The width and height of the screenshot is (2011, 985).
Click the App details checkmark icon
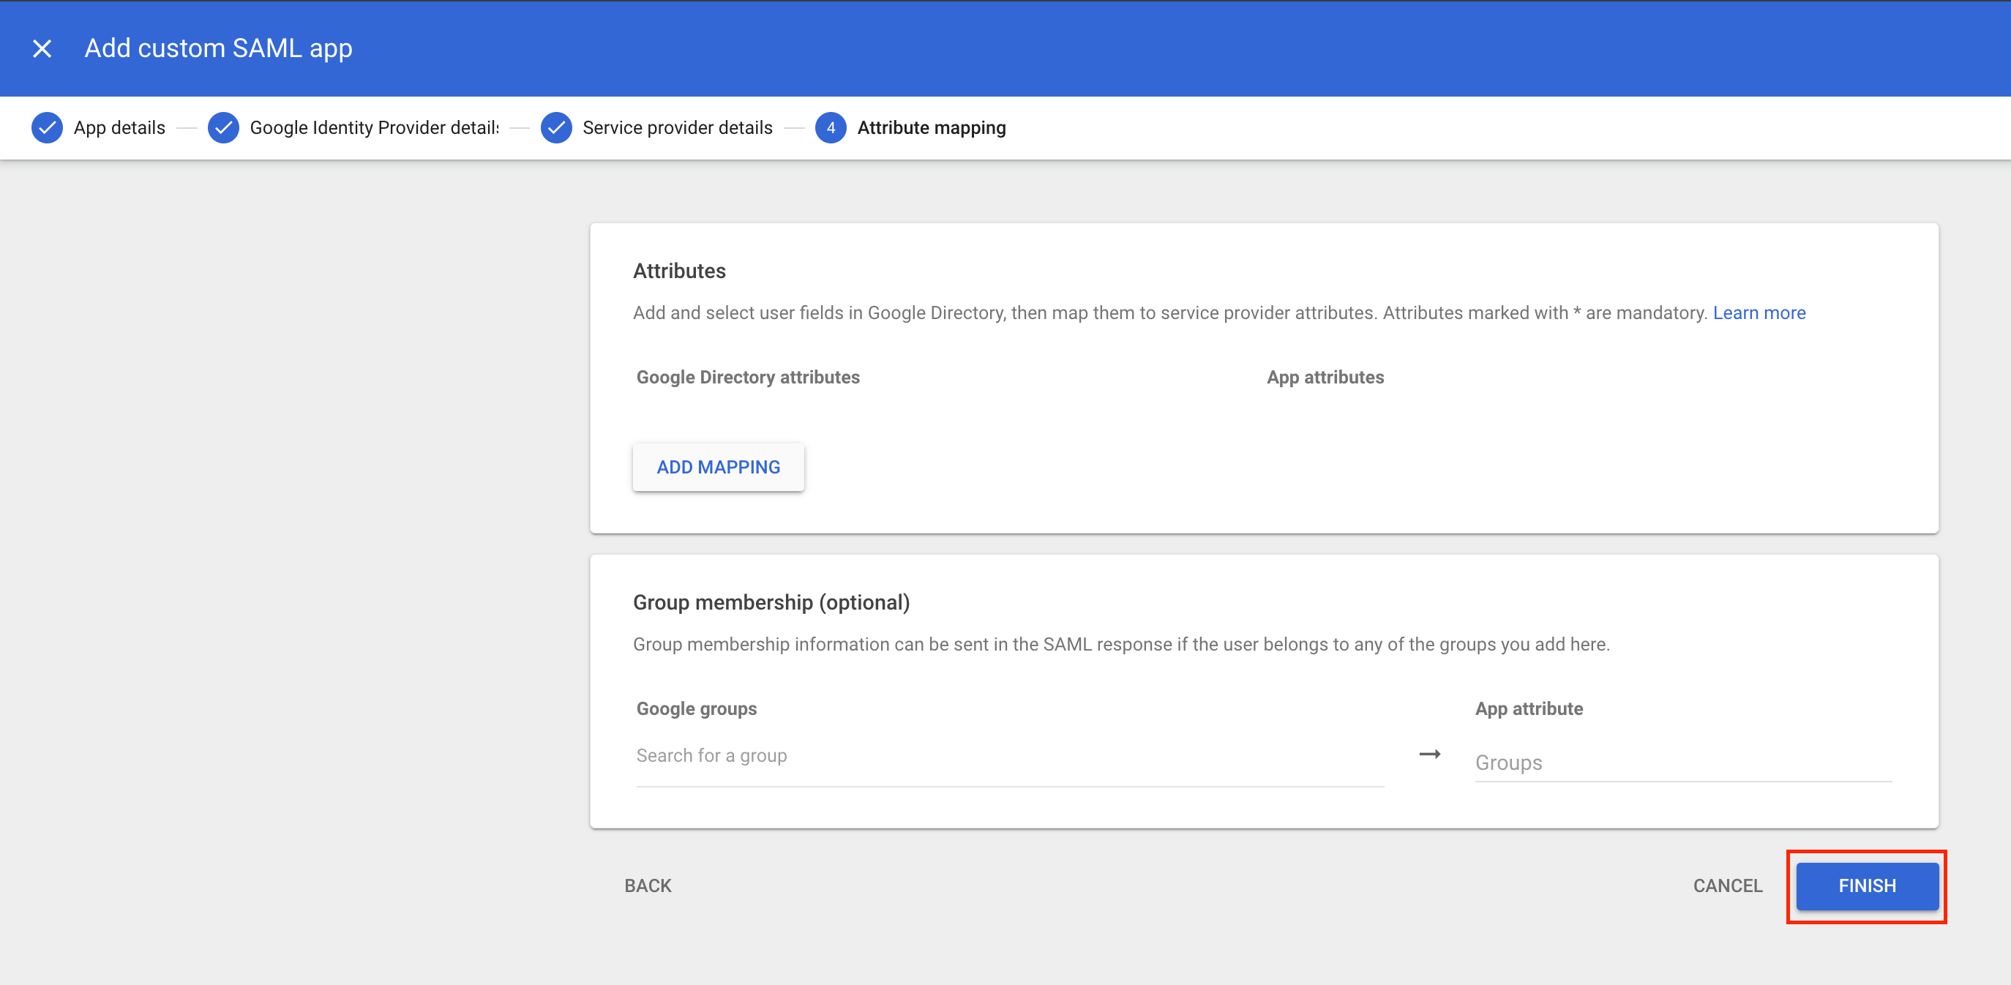coord(47,127)
